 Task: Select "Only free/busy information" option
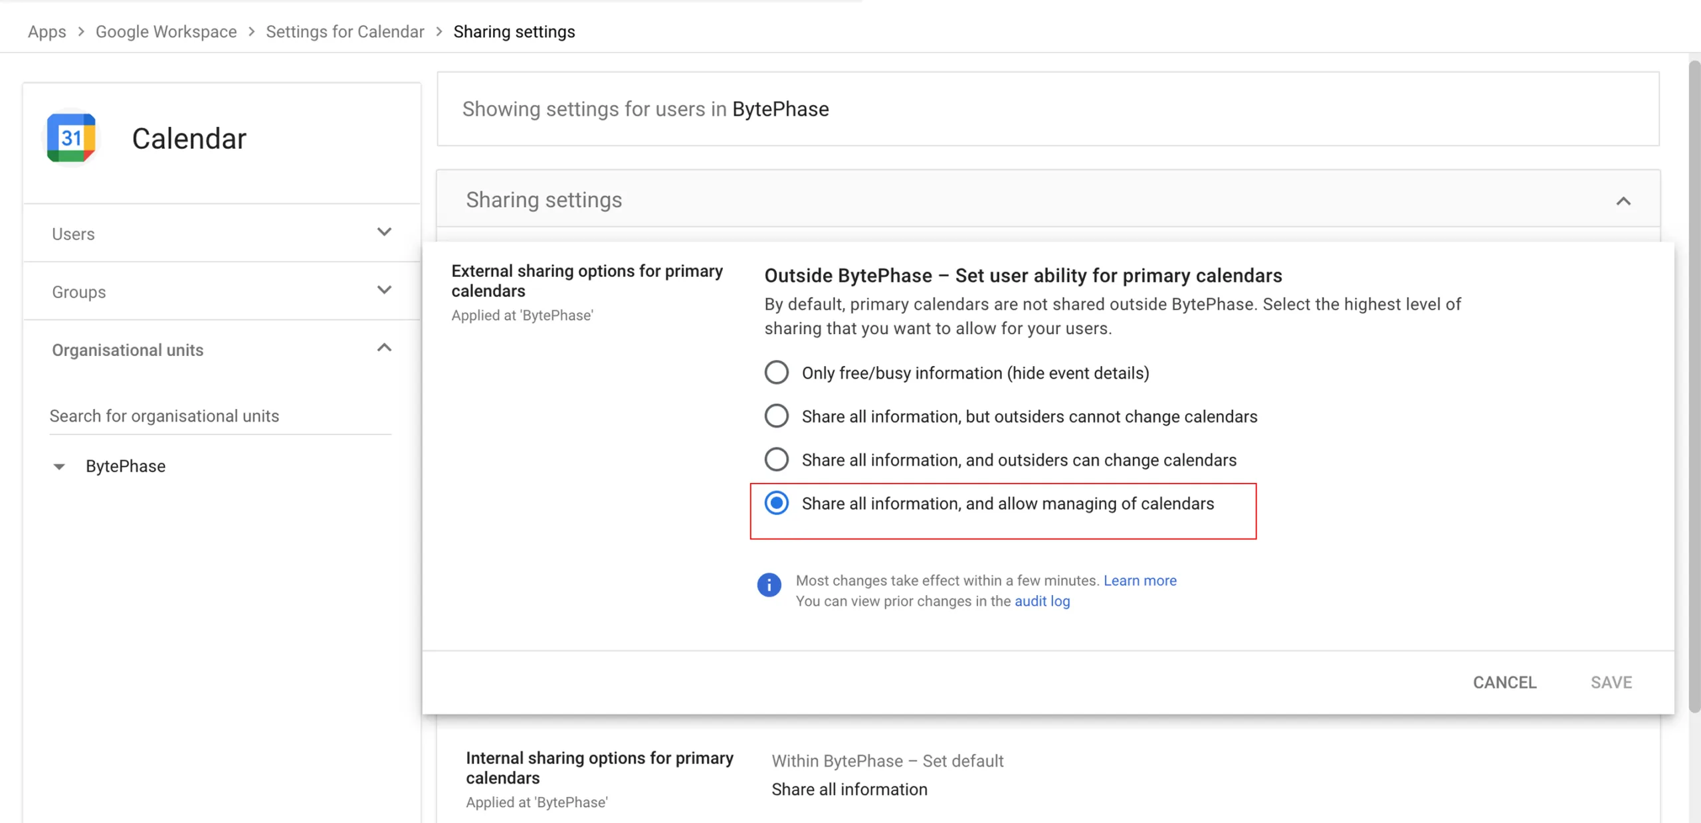[x=776, y=372]
